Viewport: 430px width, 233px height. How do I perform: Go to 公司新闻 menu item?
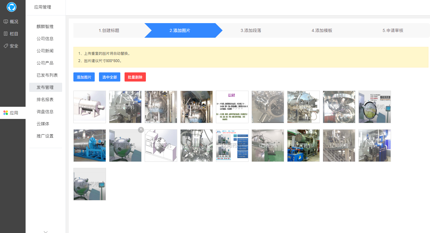45,51
